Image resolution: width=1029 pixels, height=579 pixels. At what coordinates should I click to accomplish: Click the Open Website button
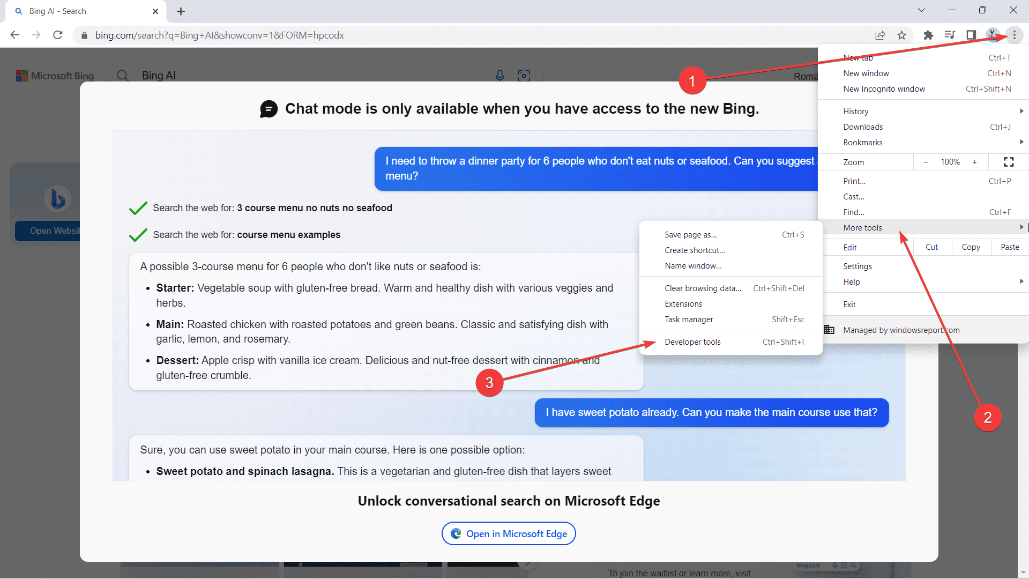(48, 231)
